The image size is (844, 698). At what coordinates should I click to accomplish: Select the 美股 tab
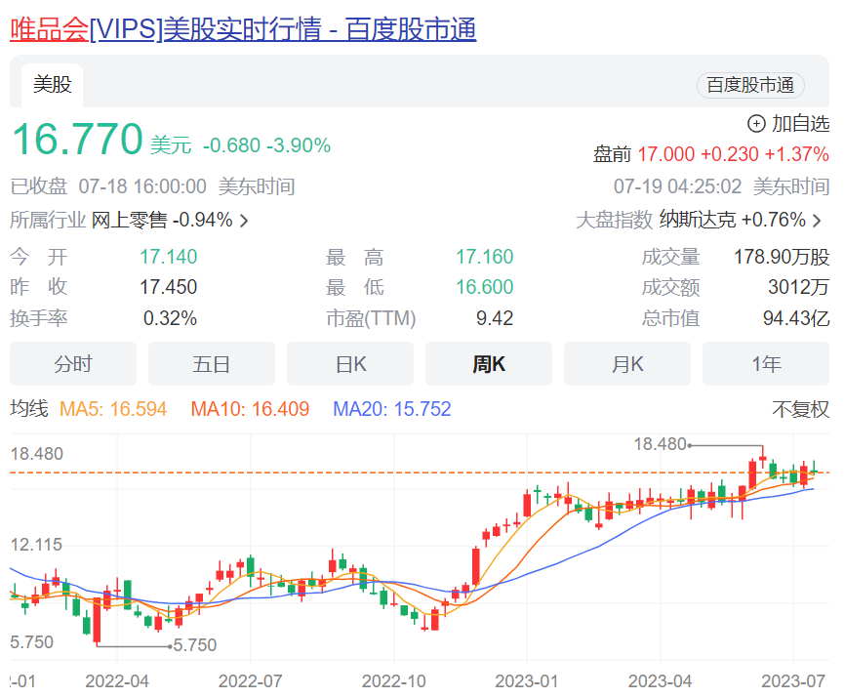coord(53,85)
